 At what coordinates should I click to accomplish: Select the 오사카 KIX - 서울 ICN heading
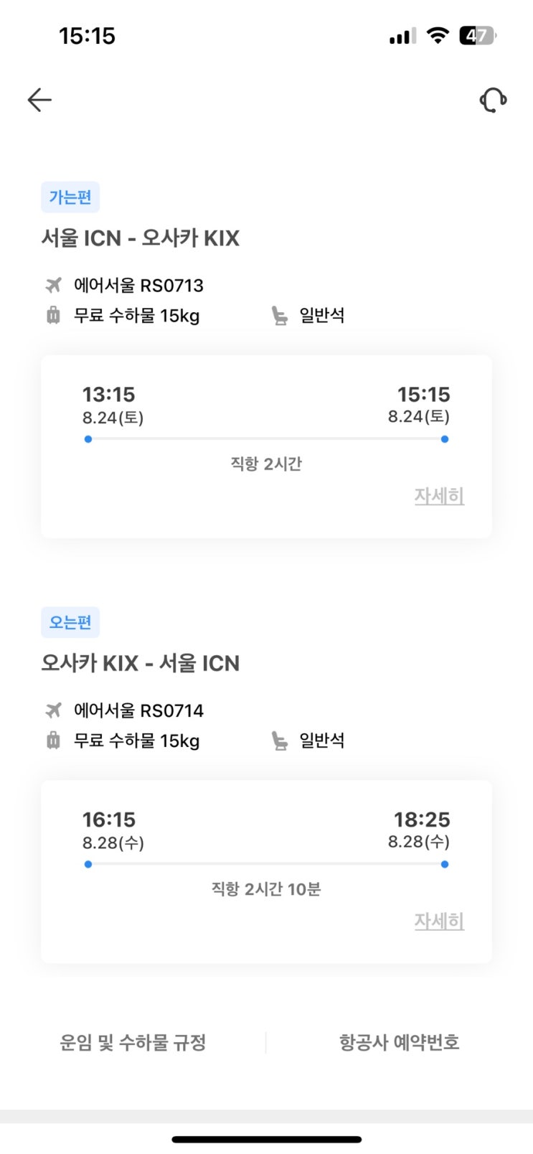point(140,663)
